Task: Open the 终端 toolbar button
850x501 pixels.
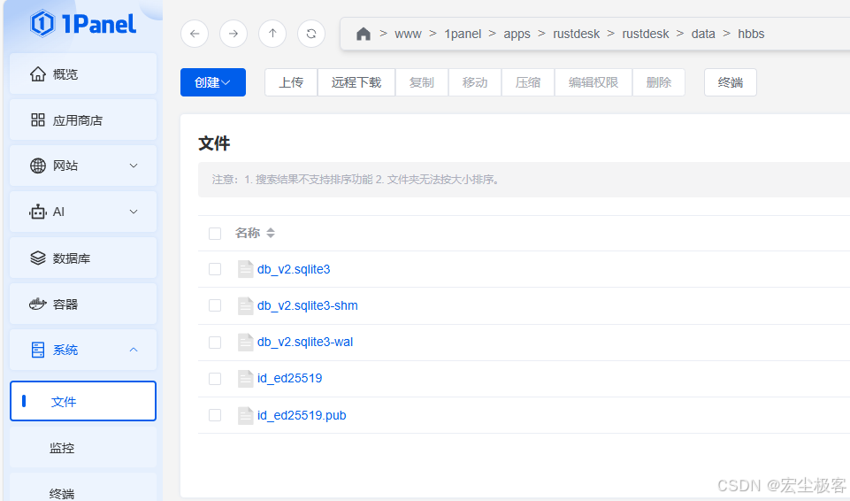Action: (731, 82)
